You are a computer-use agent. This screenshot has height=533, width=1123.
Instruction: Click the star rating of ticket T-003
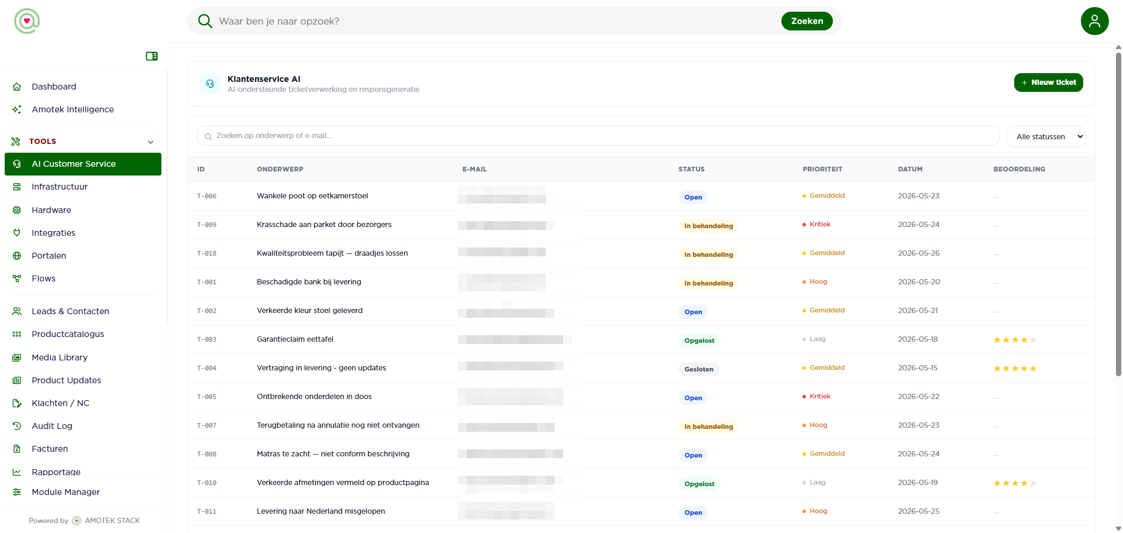[1015, 340]
